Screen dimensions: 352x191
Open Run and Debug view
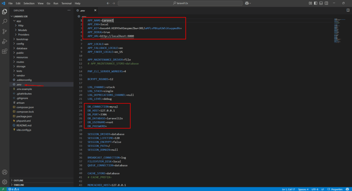(x=5, y=41)
